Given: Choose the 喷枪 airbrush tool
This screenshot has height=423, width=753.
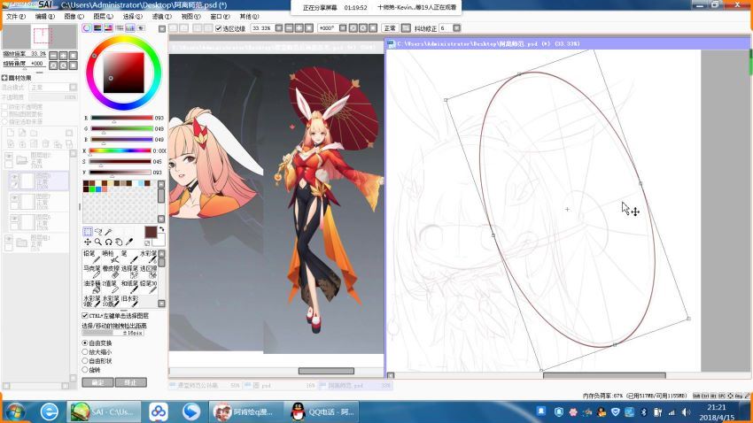Looking at the screenshot, I should 111,257.
